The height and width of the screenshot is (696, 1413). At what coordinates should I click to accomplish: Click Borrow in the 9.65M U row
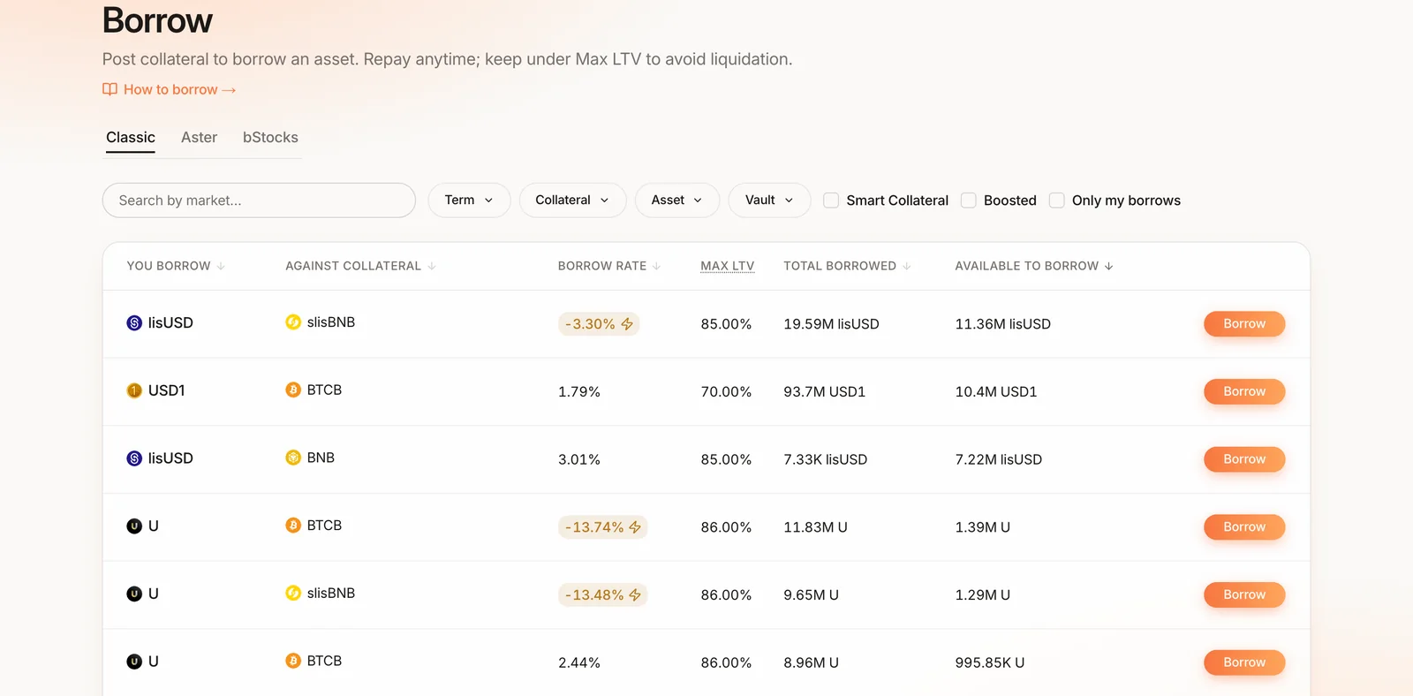(1244, 594)
